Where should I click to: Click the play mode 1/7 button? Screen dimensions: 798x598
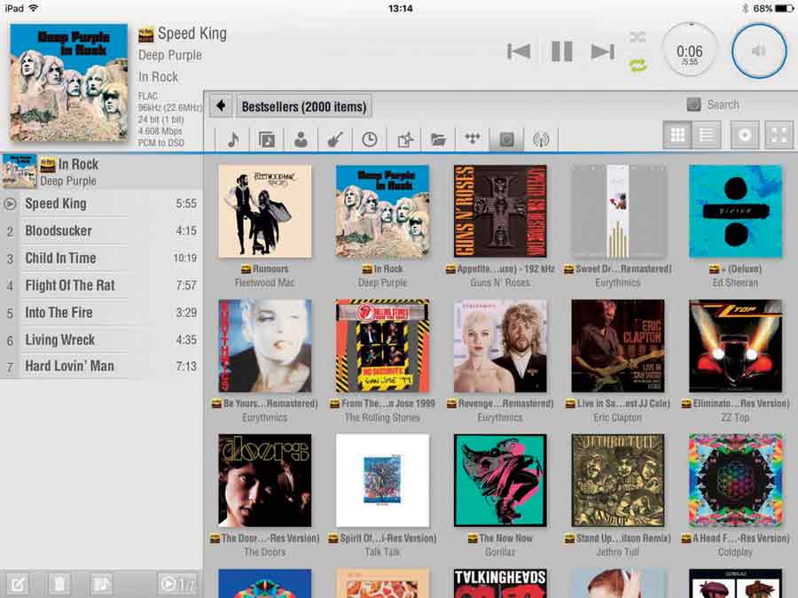[177, 584]
